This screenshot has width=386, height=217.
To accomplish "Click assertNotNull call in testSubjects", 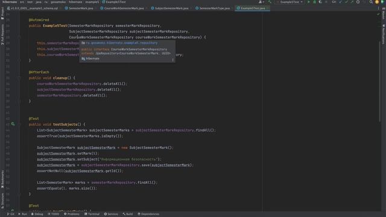I will tap(50, 171).
